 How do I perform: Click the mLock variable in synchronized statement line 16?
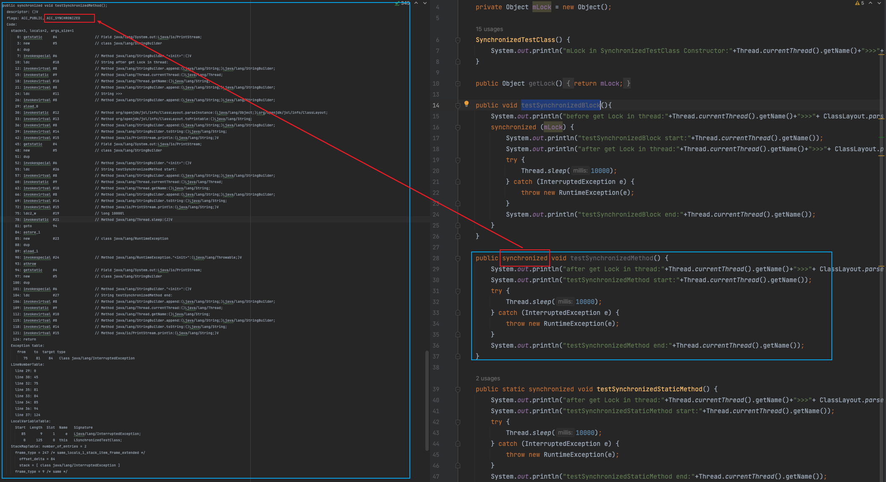coord(553,127)
